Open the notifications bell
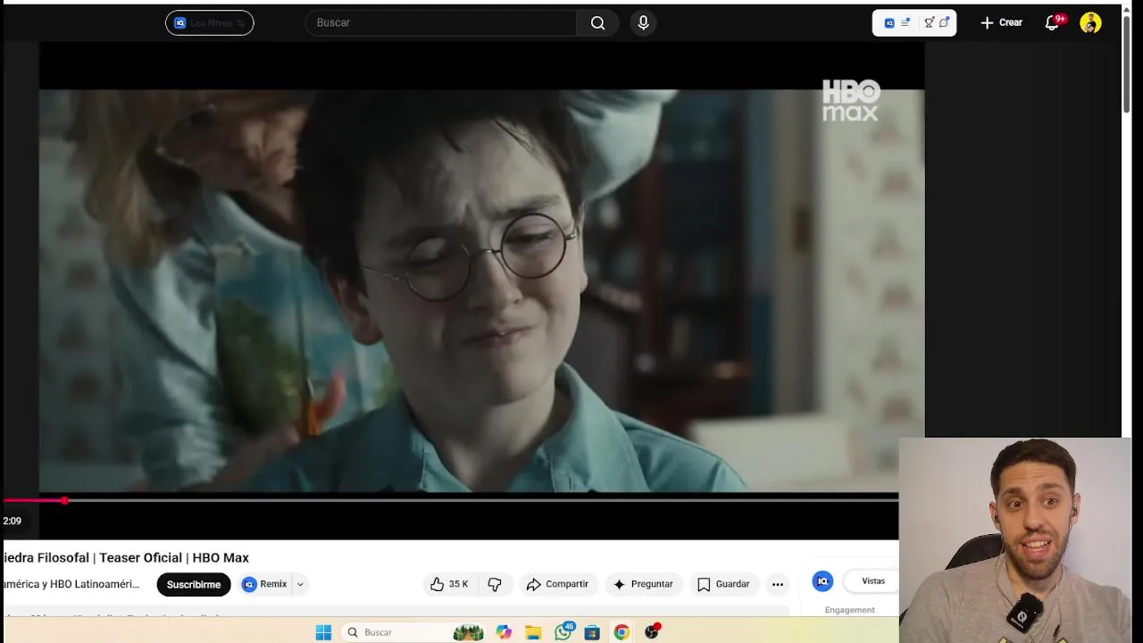The image size is (1143, 643). pyautogui.click(x=1052, y=23)
